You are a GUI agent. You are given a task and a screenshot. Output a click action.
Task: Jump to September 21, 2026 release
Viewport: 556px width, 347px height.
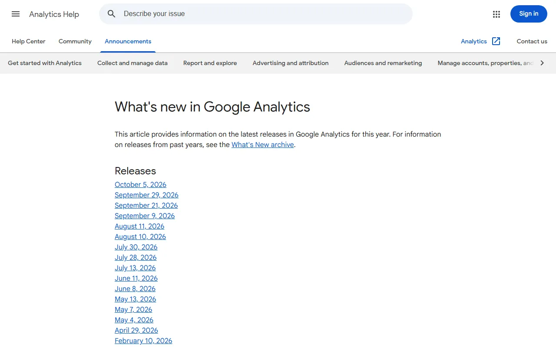pyautogui.click(x=146, y=205)
